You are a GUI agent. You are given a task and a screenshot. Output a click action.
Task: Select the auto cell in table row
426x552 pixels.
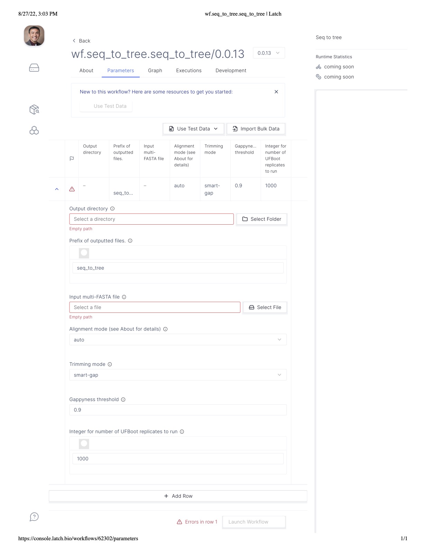pos(185,189)
